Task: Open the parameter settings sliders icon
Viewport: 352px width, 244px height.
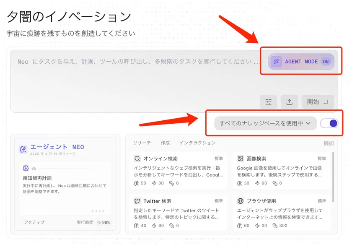Action: pyautogui.click(x=269, y=101)
